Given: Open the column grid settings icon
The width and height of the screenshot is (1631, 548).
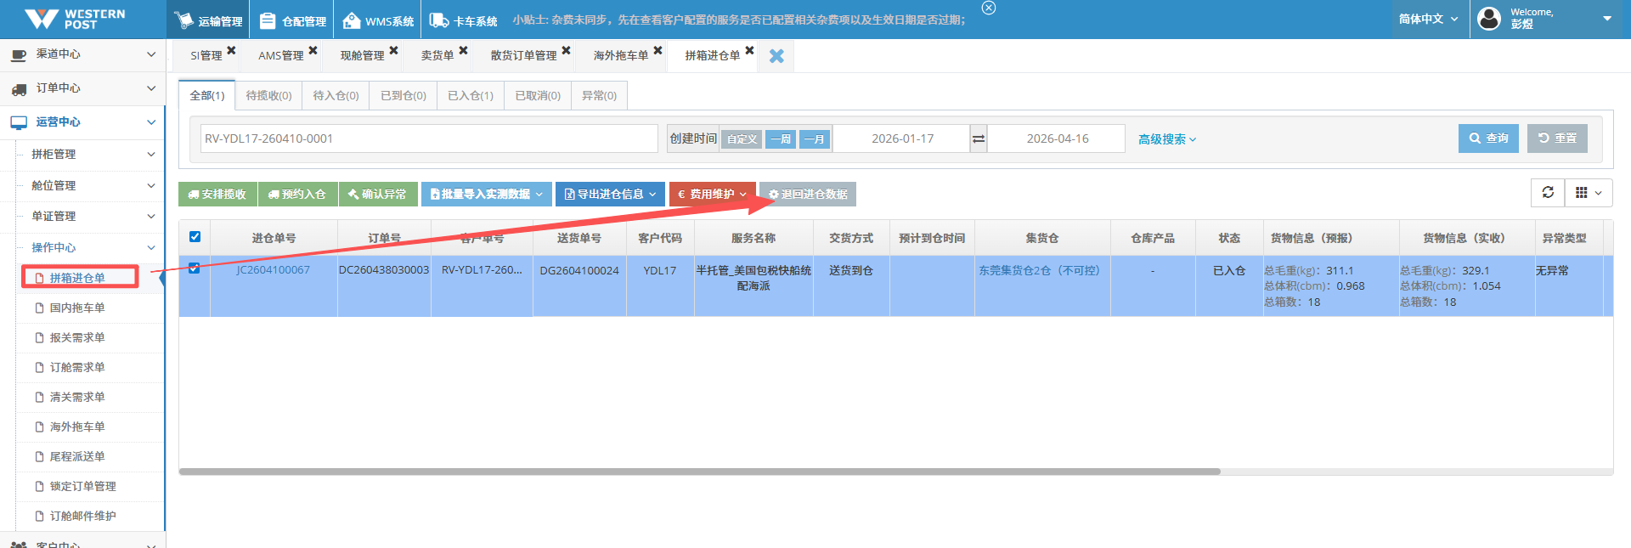Looking at the screenshot, I should click(1588, 193).
